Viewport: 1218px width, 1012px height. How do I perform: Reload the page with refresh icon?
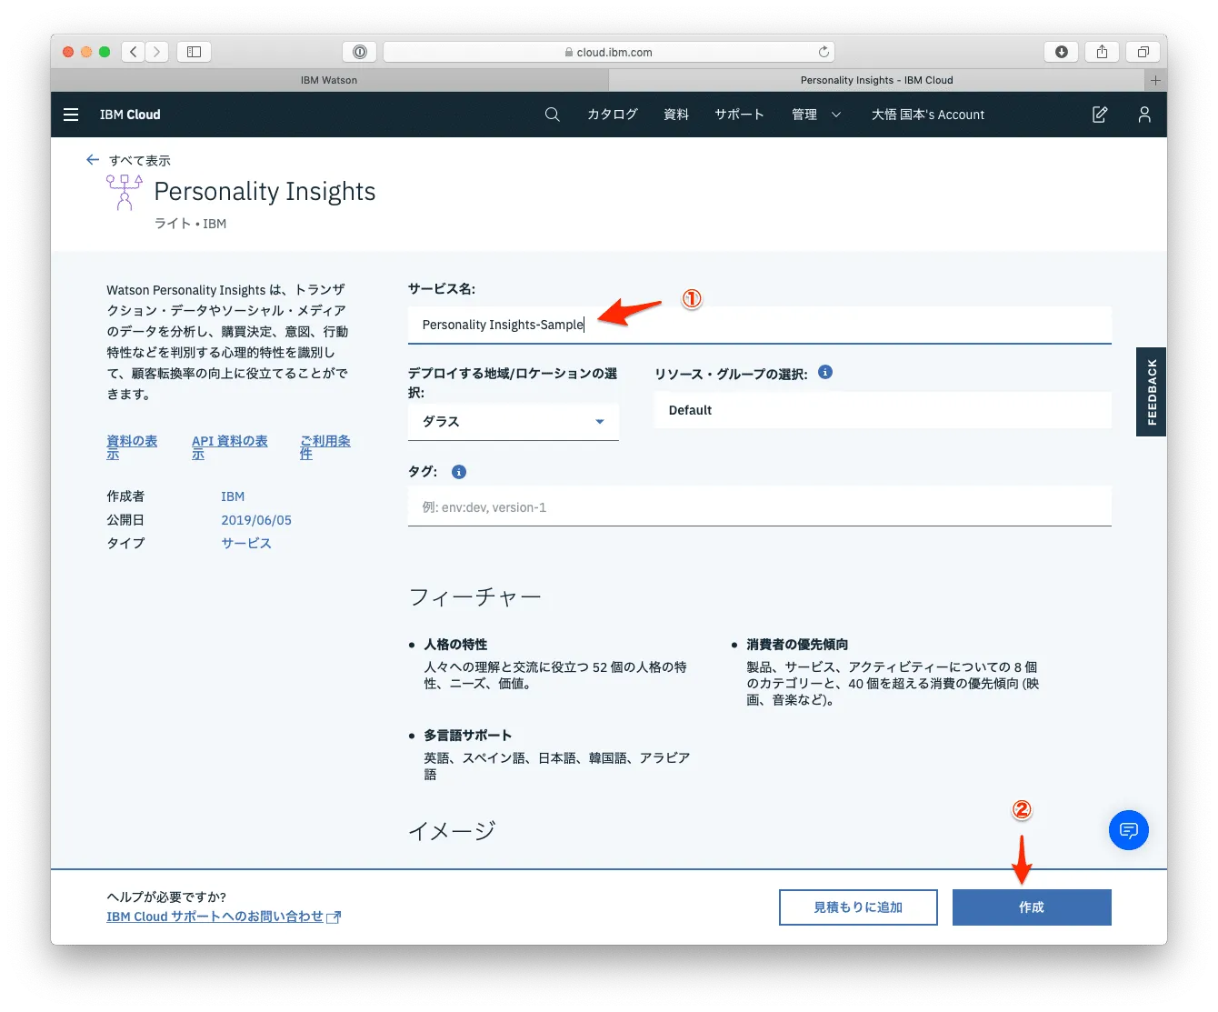pos(823,52)
